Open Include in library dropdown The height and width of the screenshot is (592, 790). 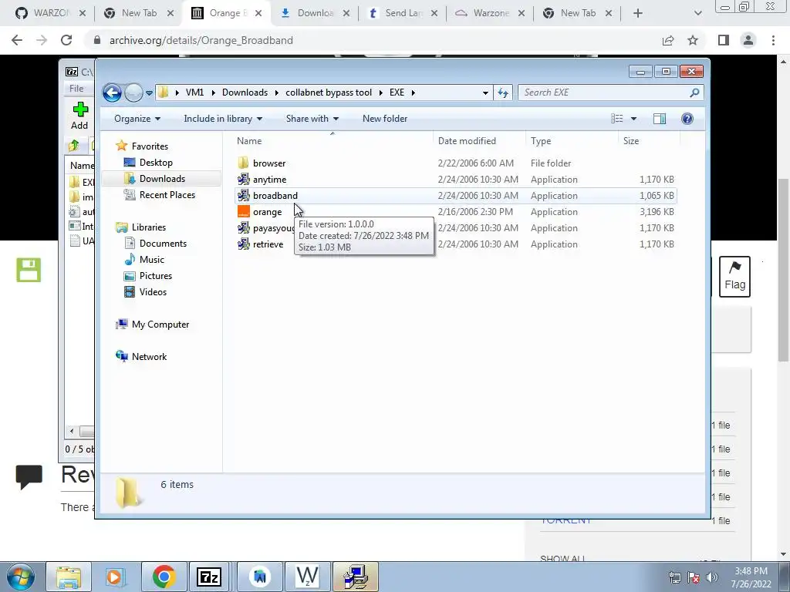(223, 119)
